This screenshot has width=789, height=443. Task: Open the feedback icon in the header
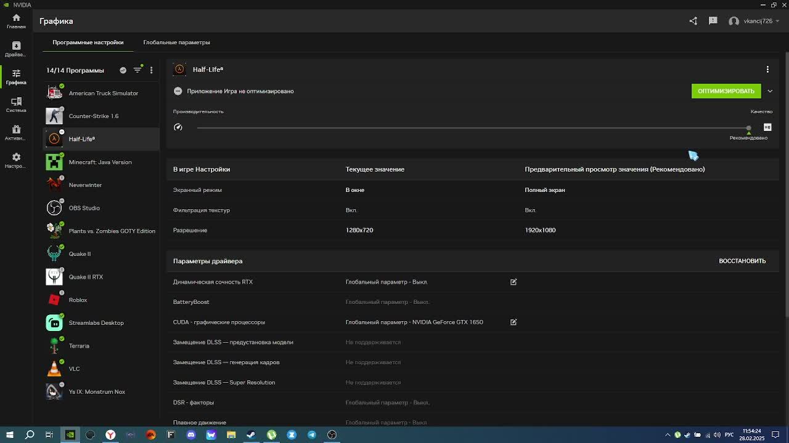(713, 21)
